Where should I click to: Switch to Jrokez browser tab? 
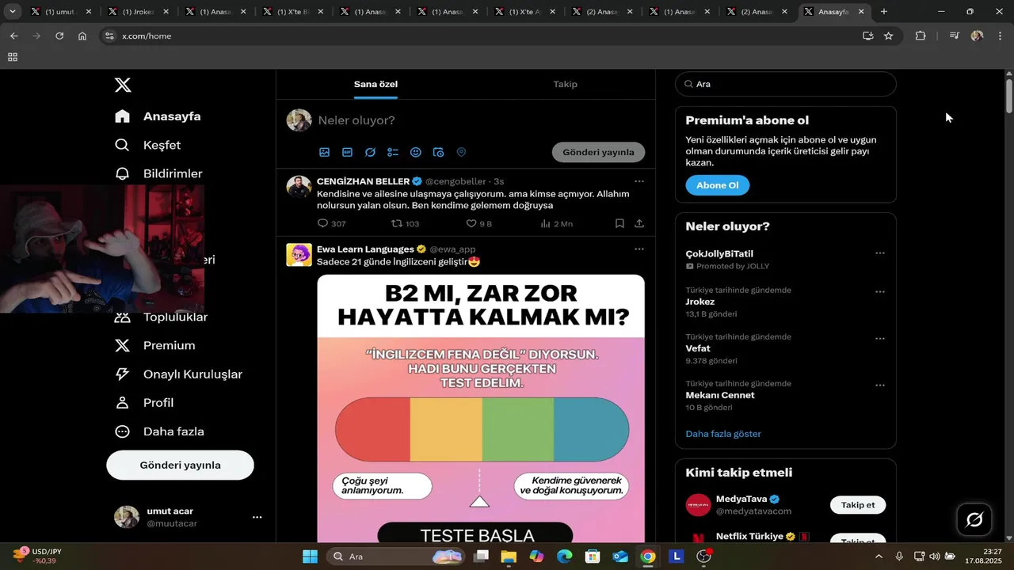click(x=138, y=12)
